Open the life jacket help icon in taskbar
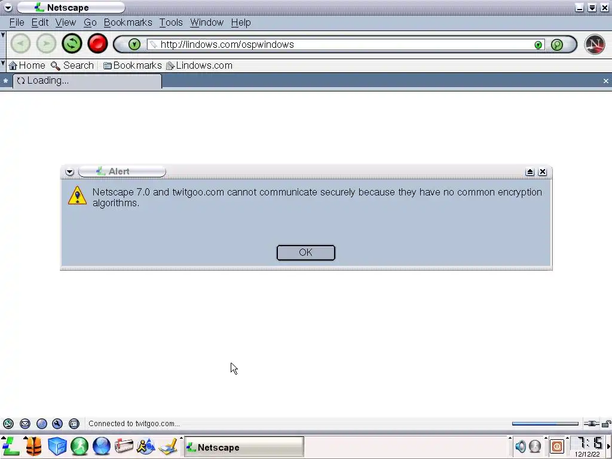612x459 pixels. (34, 446)
